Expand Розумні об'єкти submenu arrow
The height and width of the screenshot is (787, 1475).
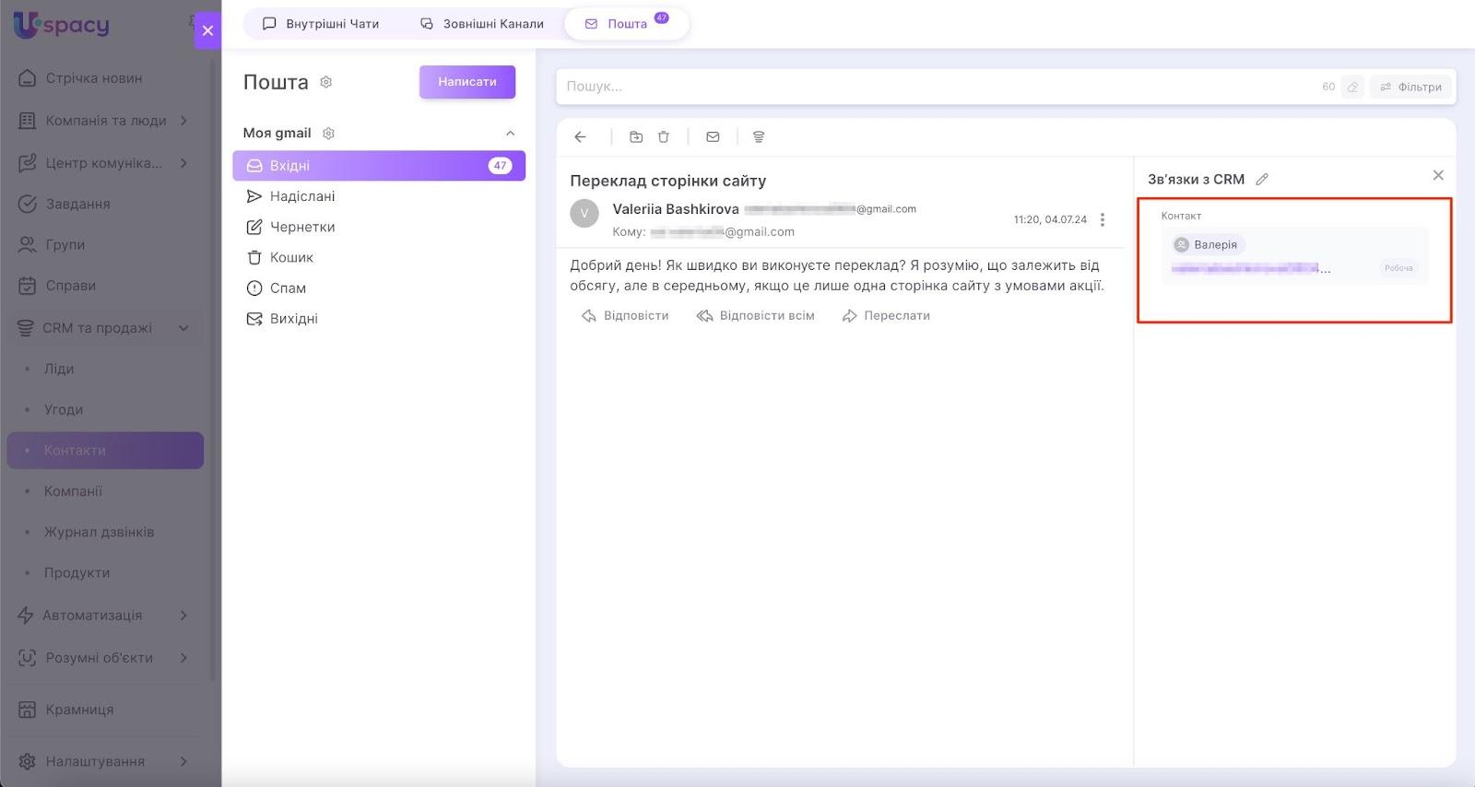point(183,658)
